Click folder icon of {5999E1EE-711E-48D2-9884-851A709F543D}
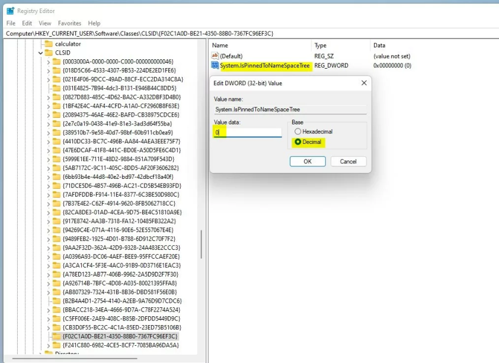 [x=56, y=159]
